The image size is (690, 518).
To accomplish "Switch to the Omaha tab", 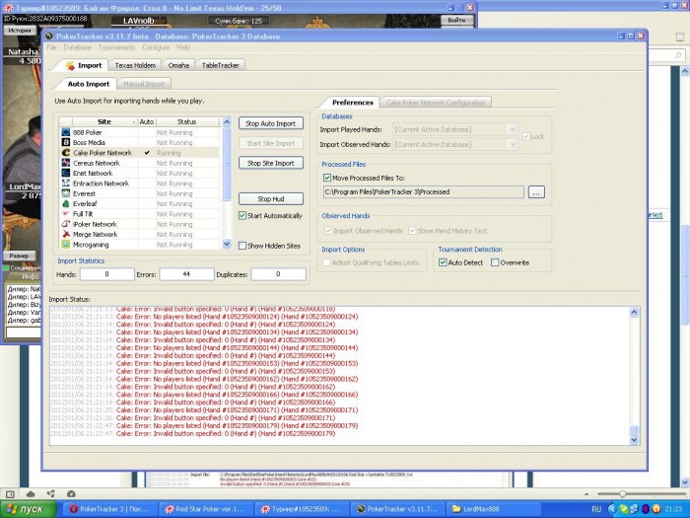I will pos(178,65).
